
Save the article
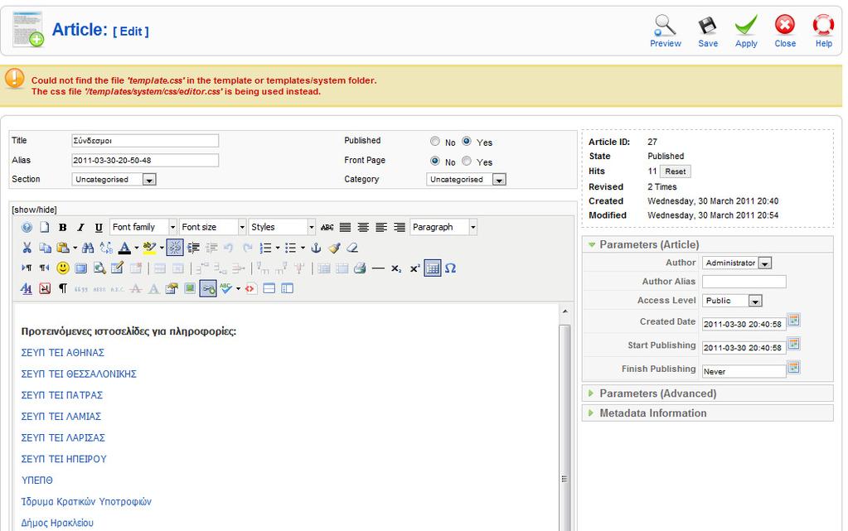[x=707, y=31]
